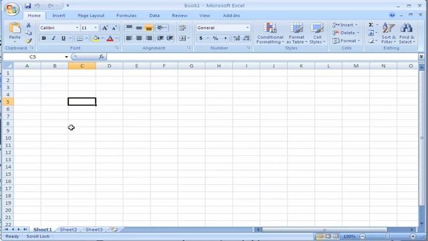Screen dimensions: 428x241
Task: Click the zoom slider handle
Action: pos(387,236)
